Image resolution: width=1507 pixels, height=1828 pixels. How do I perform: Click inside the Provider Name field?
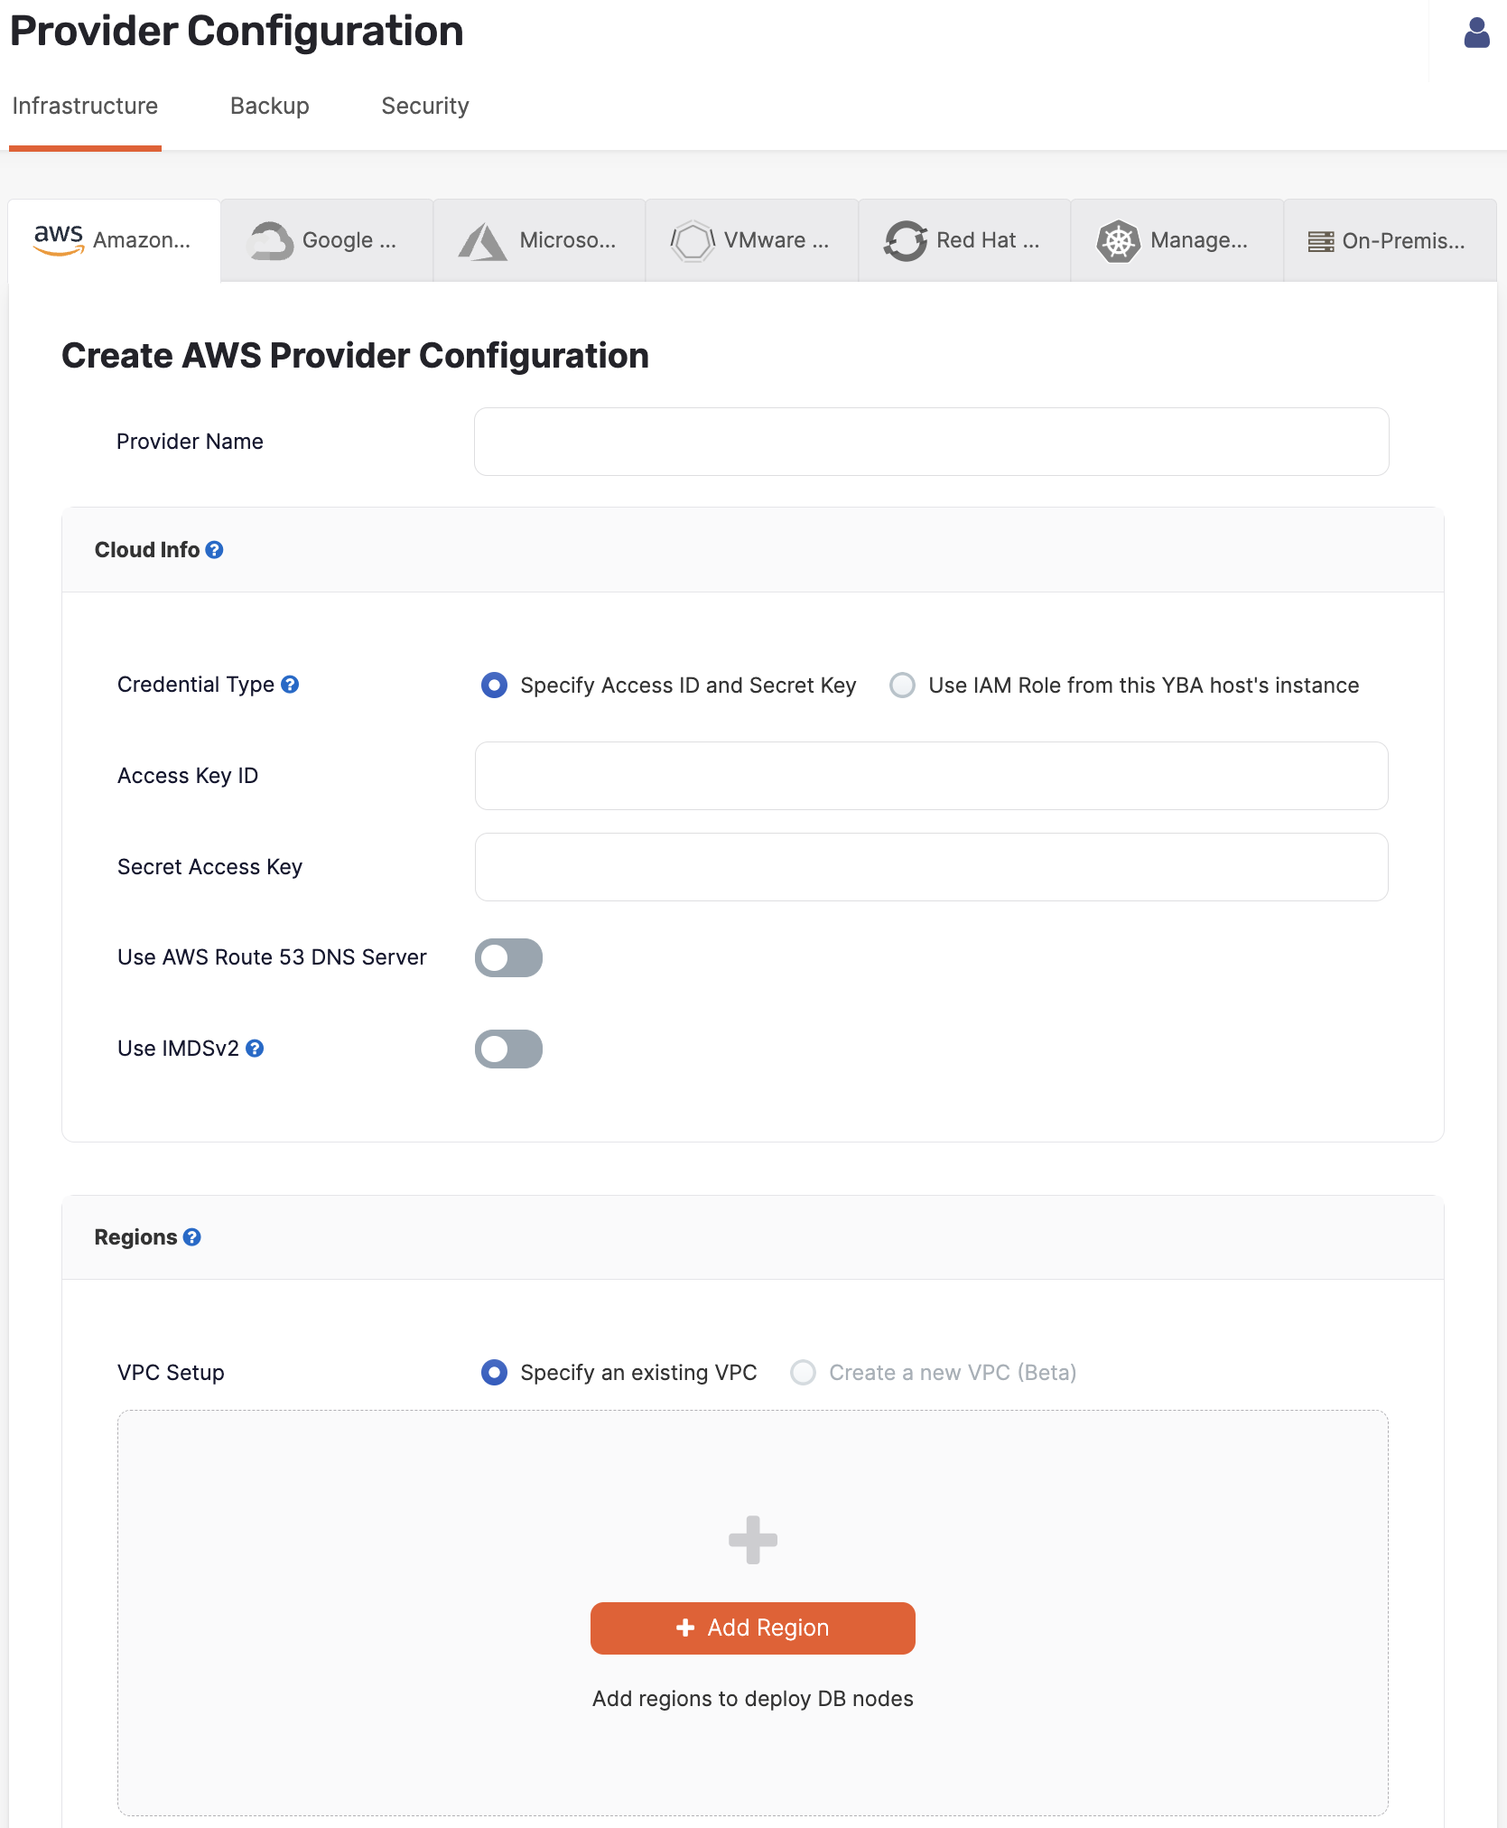[x=931, y=442]
